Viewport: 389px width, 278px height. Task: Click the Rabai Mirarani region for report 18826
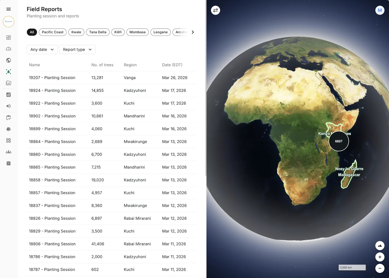(x=137, y=218)
